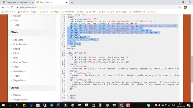This screenshot has height=108, width=193.
Task: Close the Tabs | jQuery UI tab
Action: click(66, 2)
